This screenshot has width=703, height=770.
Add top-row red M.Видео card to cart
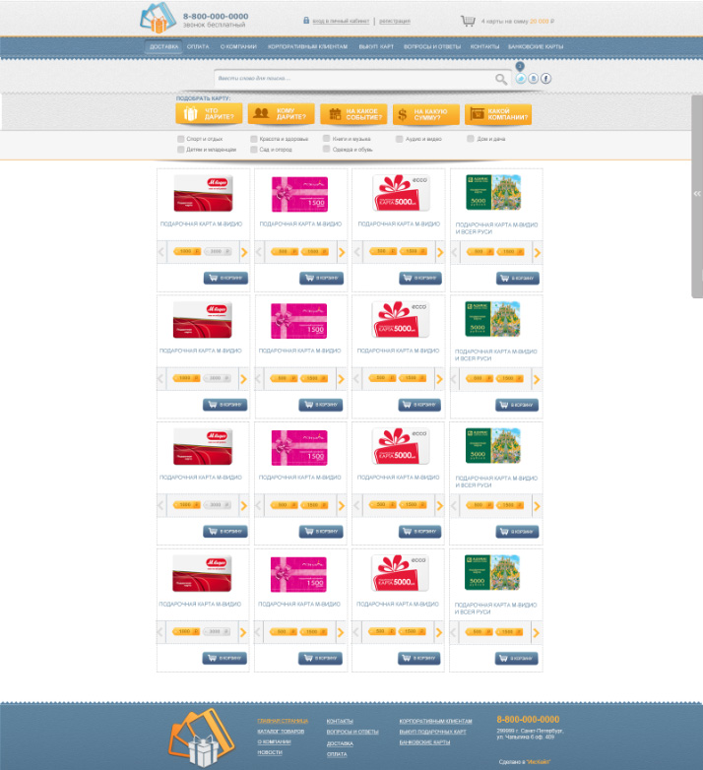click(225, 278)
